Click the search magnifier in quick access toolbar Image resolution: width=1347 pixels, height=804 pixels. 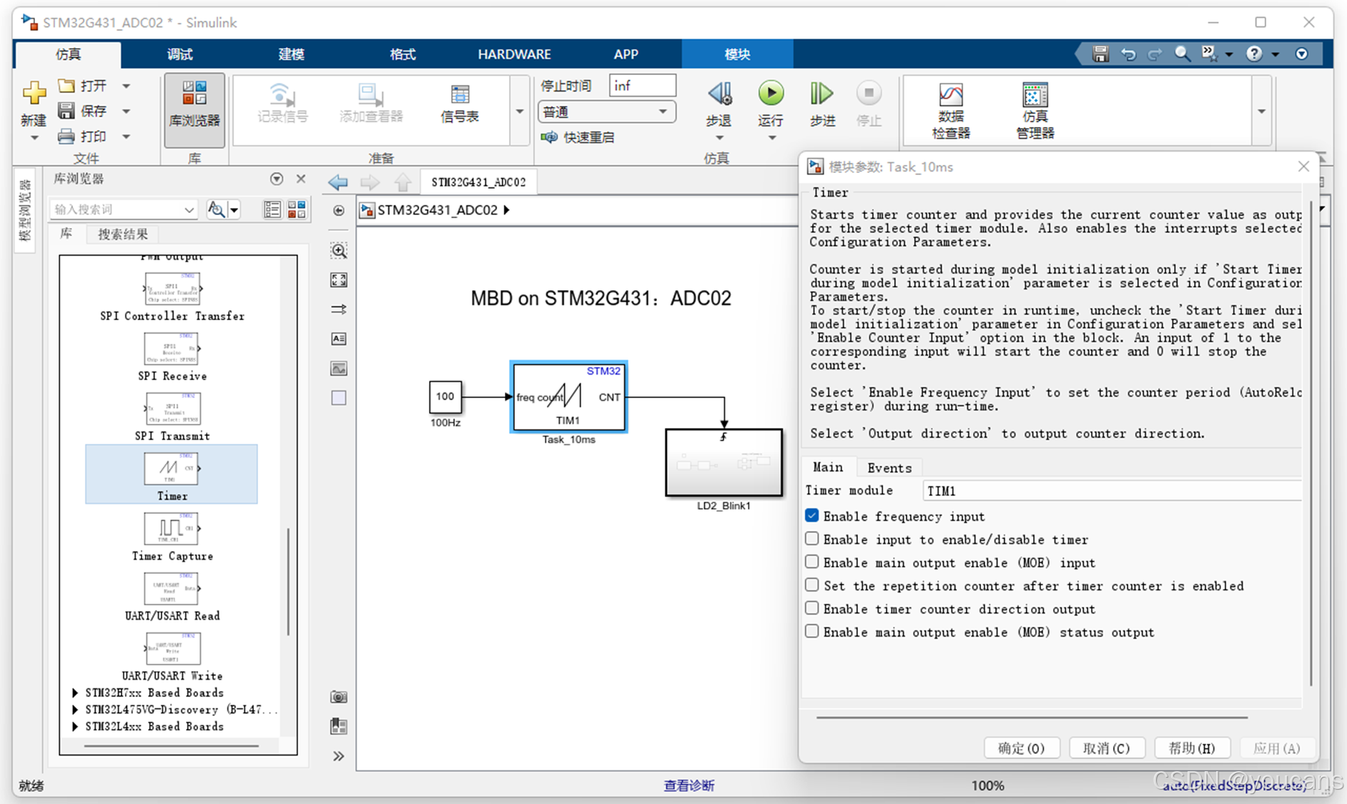click(x=1183, y=54)
